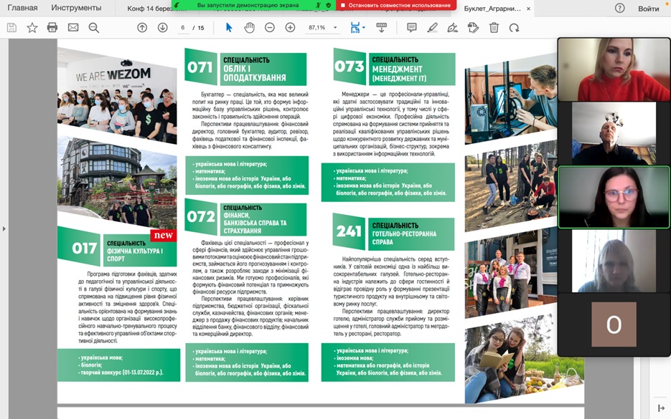Screen dimensions: 671x419
Task: Open the fill and sign pen tool
Action: (452, 28)
